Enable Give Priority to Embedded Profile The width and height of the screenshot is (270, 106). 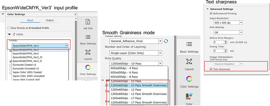point(9,28)
